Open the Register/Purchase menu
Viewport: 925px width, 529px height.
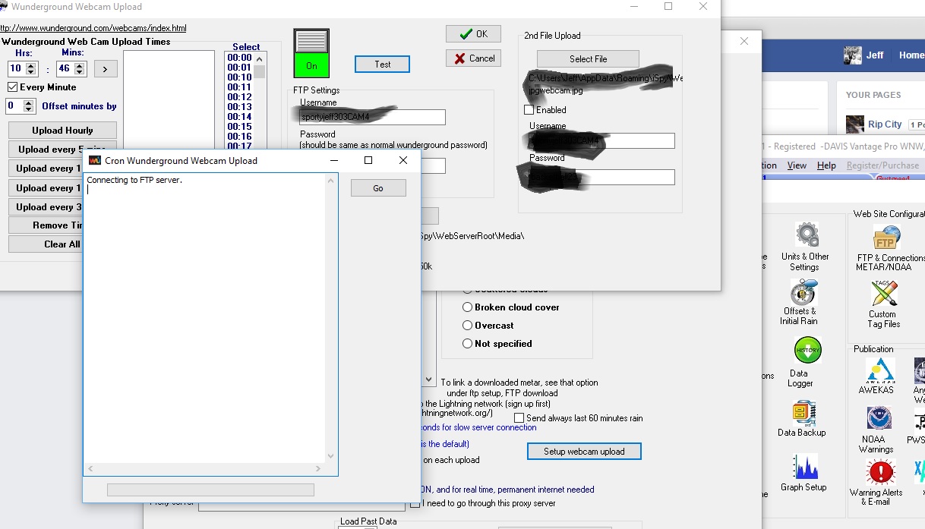tap(882, 165)
